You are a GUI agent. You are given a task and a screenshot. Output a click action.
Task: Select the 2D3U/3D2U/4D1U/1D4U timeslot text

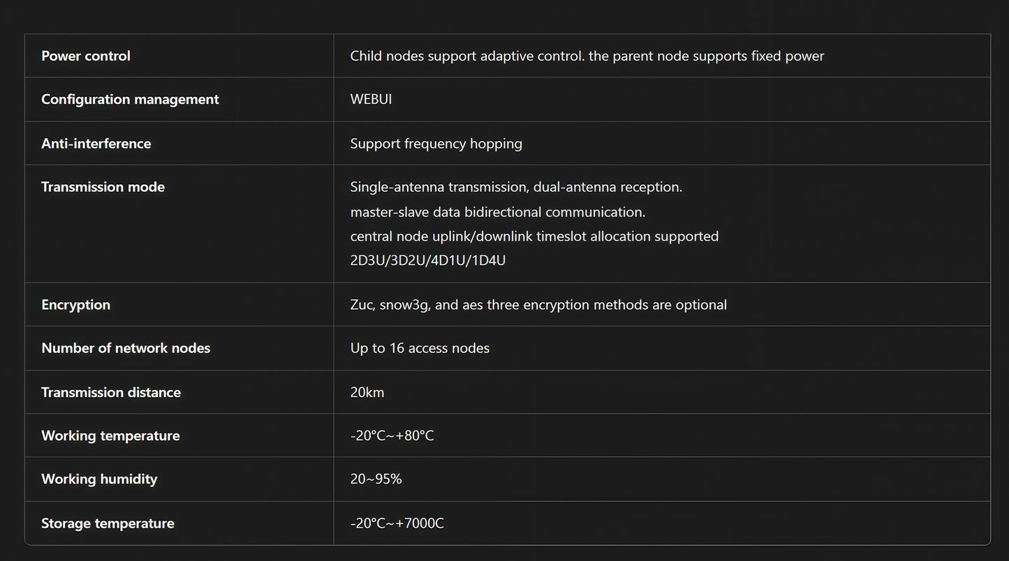(x=428, y=260)
